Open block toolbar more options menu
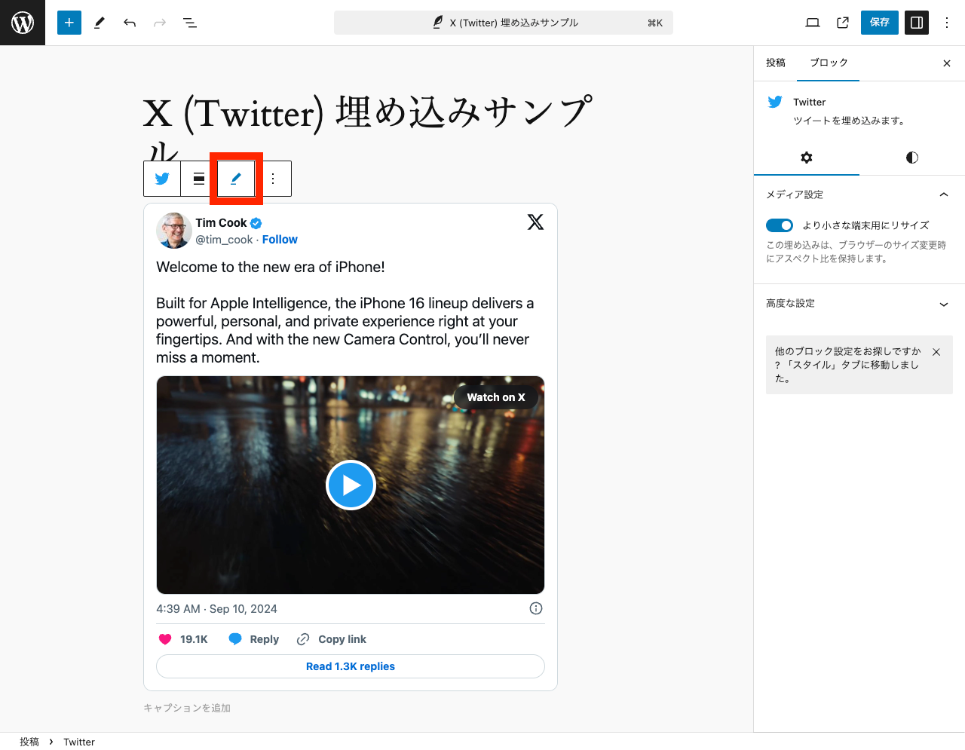 273,179
